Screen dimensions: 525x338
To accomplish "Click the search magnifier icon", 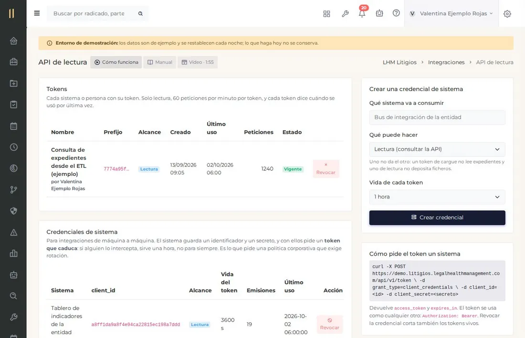I will 141,13.
